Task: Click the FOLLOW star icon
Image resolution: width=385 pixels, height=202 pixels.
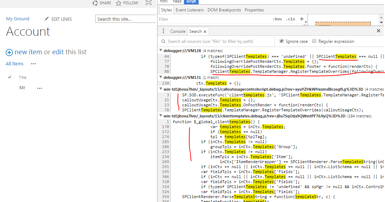Action: [119, 3]
